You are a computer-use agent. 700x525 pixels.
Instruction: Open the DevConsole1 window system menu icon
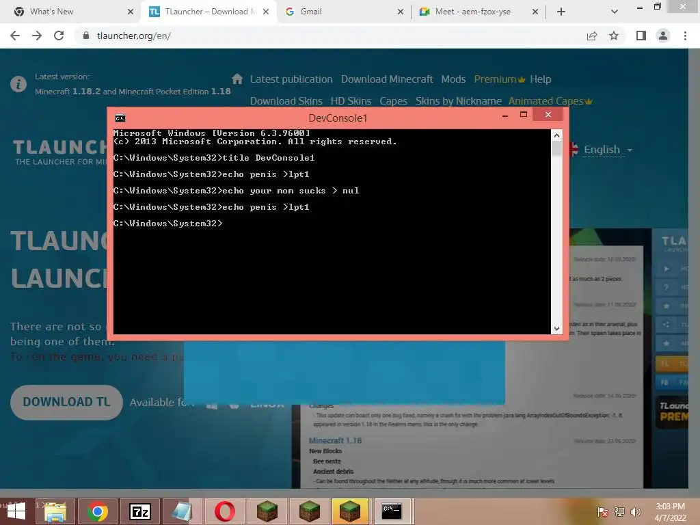pos(120,118)
